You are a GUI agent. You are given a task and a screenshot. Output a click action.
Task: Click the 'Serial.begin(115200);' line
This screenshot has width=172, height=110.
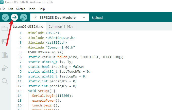pos(53,96)
